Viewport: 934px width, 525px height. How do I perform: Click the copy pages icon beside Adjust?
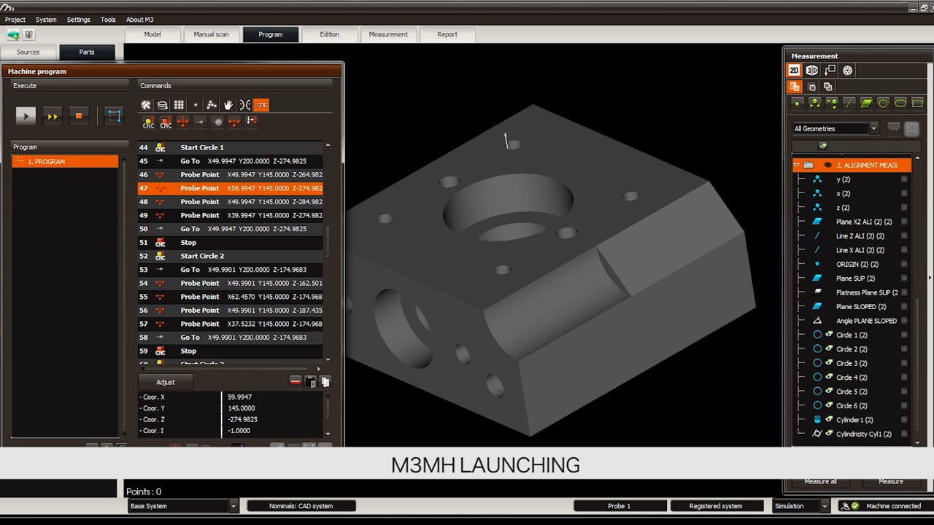(325, 381)
